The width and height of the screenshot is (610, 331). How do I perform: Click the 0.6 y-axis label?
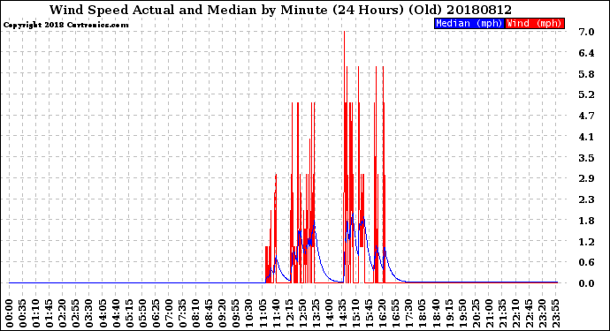pyautogui.click(x=586, y=263)
